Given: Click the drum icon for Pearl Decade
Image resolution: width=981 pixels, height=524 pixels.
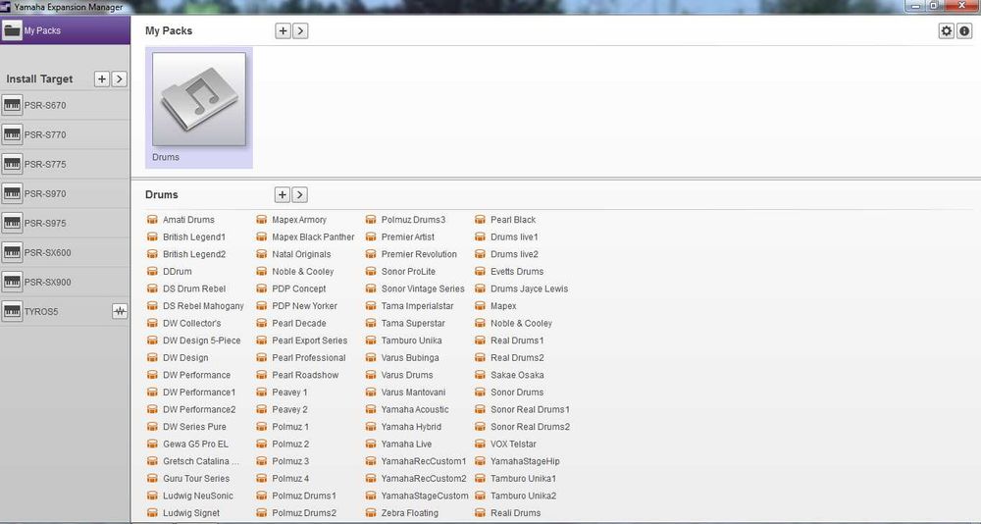Looking at the screenshot, I should (x=262, y=323).
